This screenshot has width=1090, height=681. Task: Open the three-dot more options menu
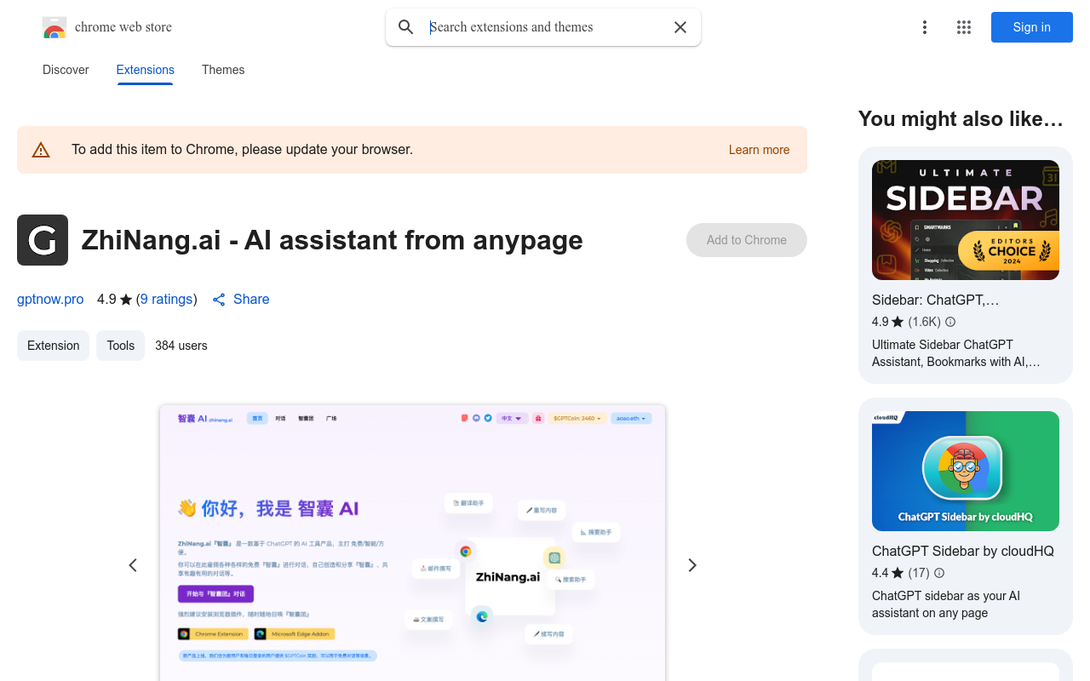925,27
